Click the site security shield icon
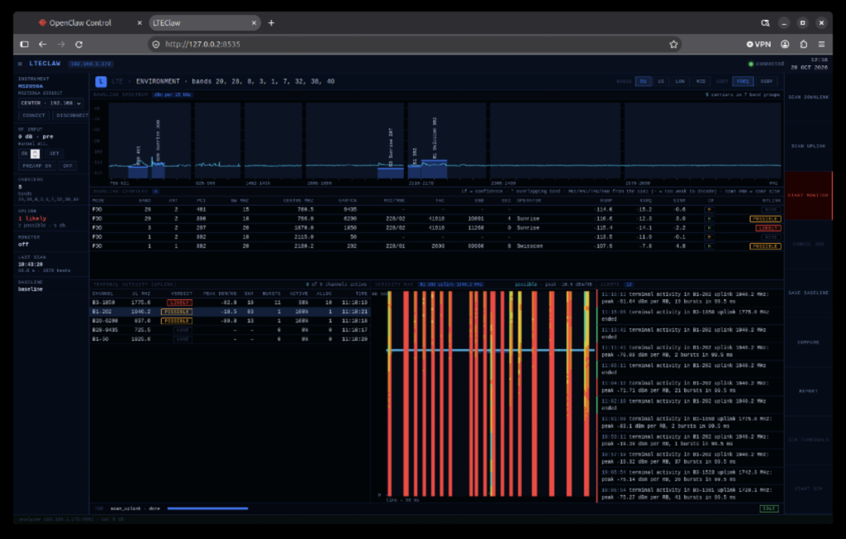The width and height of the screenshot is (846, 539). 156,45
